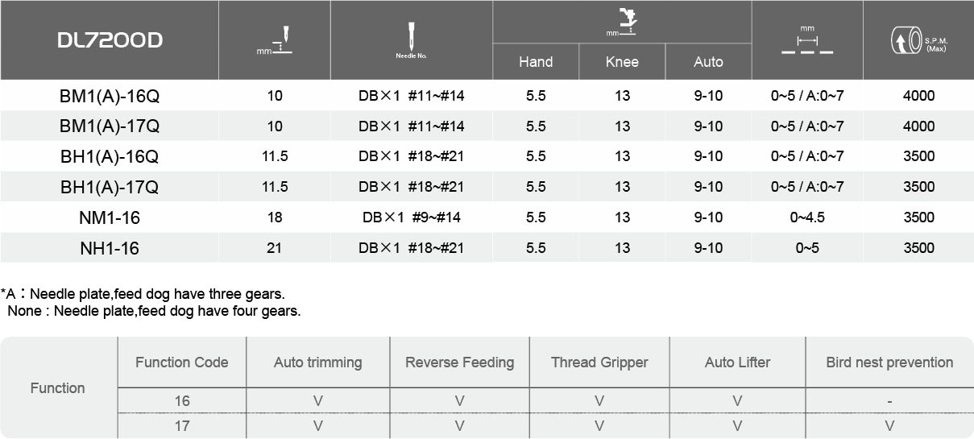Select the Knee lift column header
The image size is (974, 439).
622,62
